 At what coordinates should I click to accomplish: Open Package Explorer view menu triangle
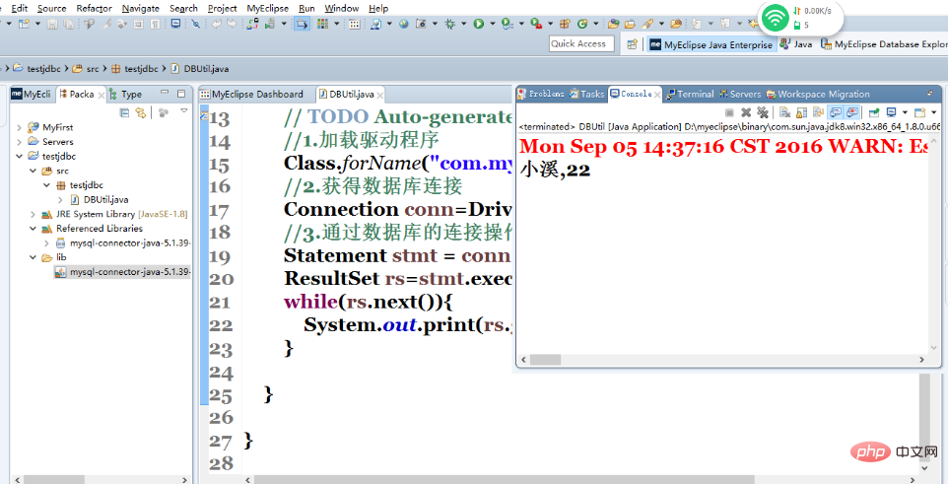point(184,110)
